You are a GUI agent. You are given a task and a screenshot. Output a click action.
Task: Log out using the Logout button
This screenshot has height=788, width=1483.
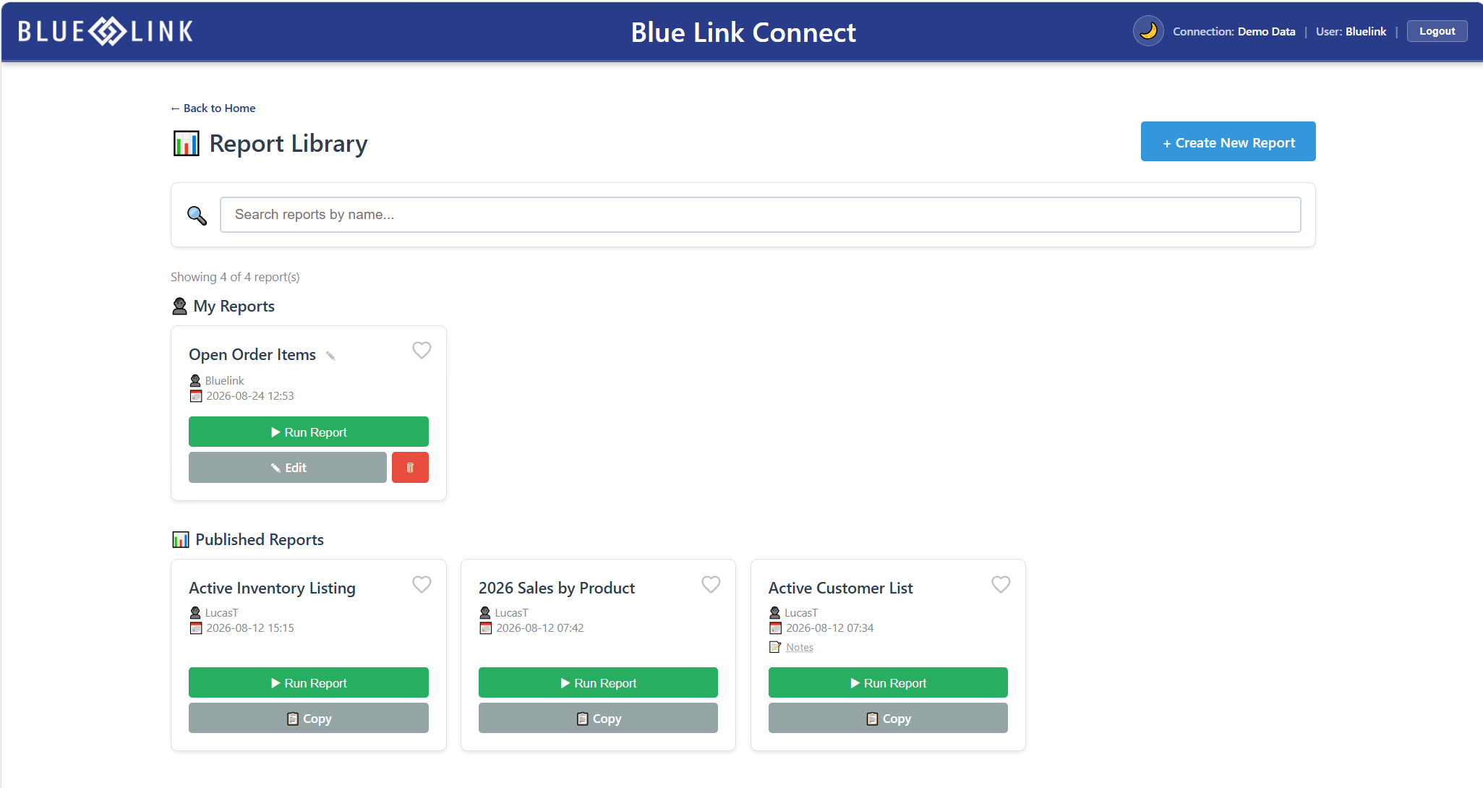click(x=1437, y=31)
